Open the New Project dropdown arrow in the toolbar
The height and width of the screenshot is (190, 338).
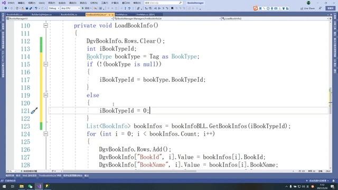[20, 8]
